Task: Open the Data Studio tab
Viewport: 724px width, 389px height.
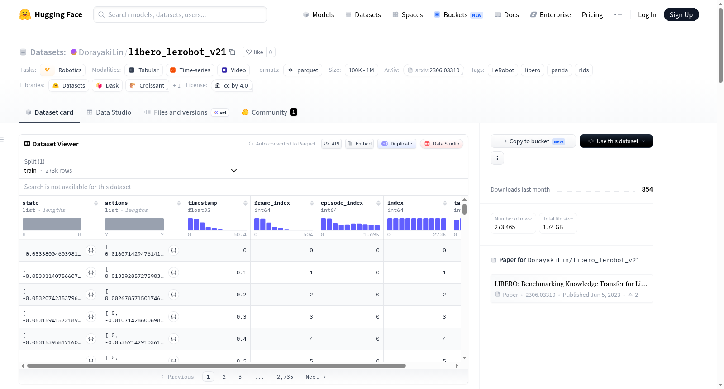Action: 109,112
